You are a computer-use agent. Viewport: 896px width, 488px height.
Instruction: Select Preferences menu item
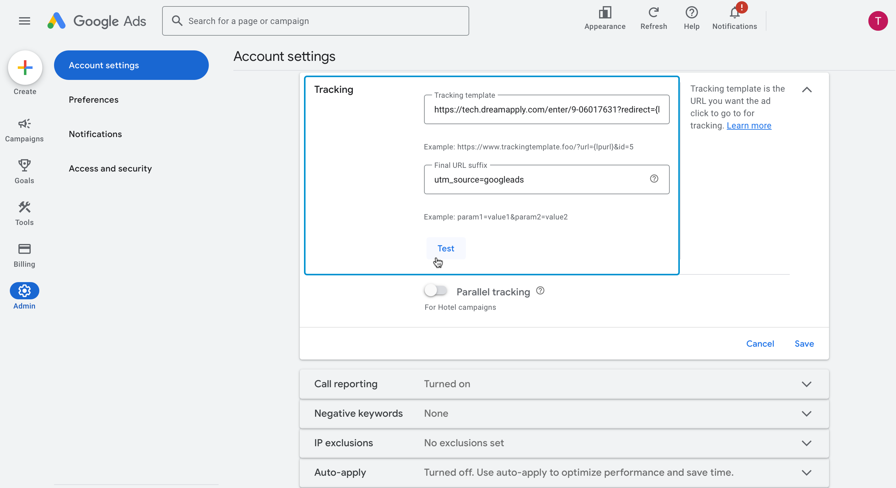[94, 100]
